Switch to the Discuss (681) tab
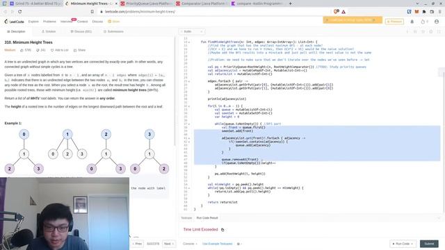 pos(81,31)
